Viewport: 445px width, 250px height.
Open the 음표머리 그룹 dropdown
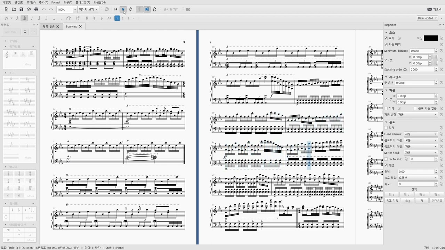(421, 140)
